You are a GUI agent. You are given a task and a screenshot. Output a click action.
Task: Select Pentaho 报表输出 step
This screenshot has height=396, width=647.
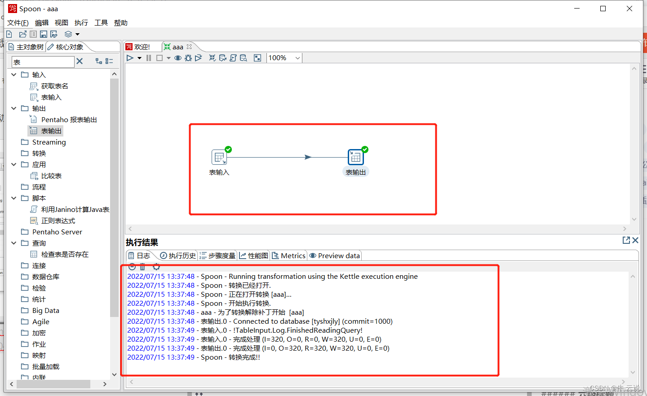point(69,119)
